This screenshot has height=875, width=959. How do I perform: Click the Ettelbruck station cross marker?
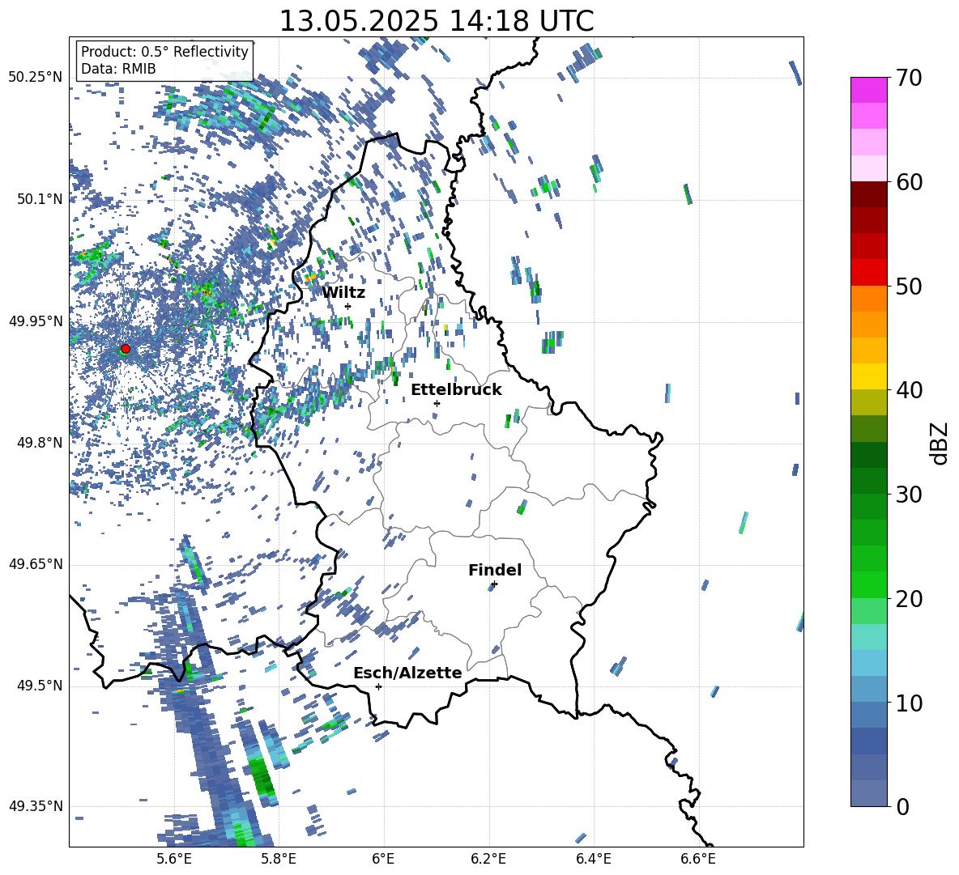coord(437,403)
